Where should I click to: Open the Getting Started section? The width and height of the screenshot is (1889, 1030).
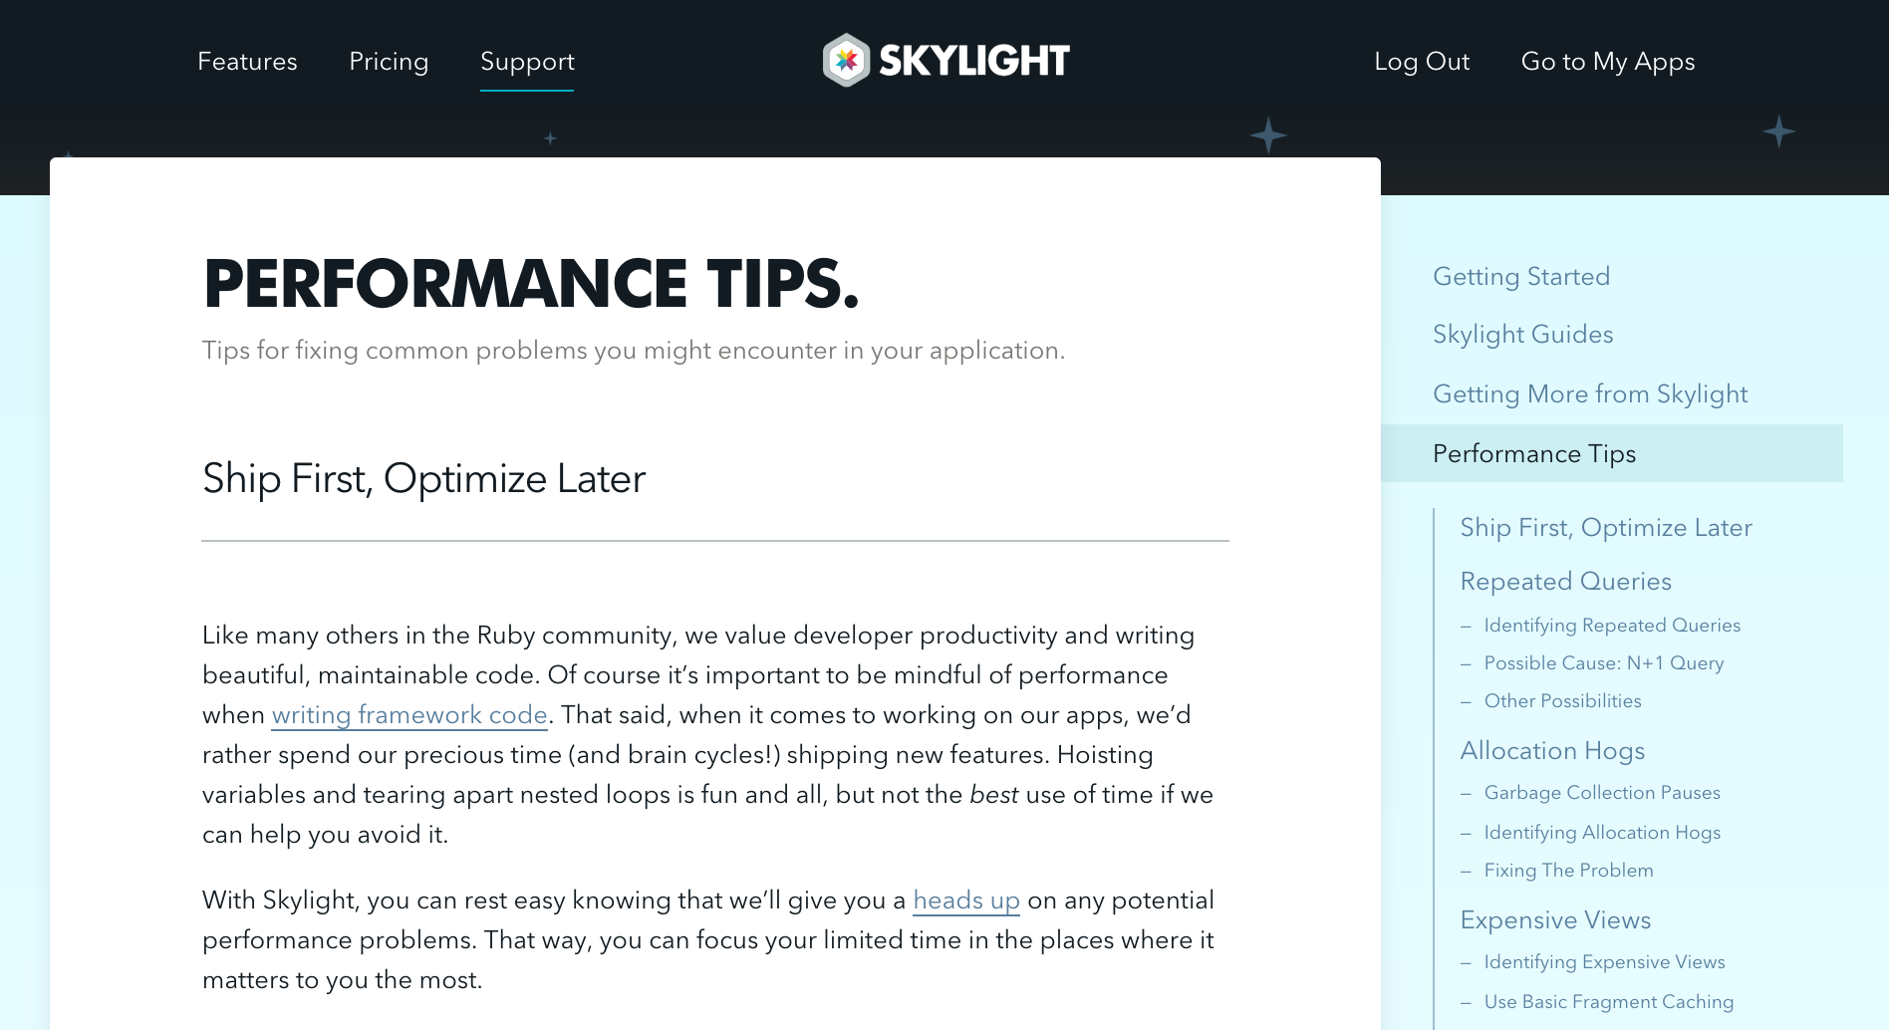click(x=1521, y=277)
